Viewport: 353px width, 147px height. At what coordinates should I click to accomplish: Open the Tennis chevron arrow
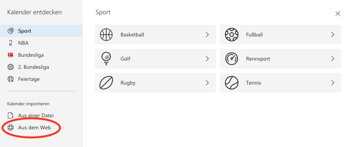[x=333, y=83]
